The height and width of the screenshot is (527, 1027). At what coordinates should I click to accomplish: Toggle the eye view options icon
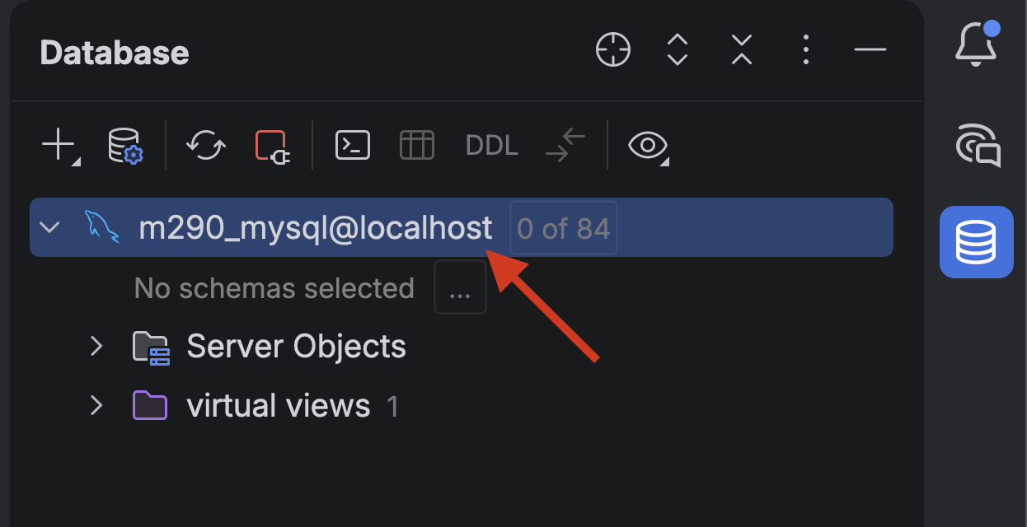pyautogui.click(x=649, y=146)
